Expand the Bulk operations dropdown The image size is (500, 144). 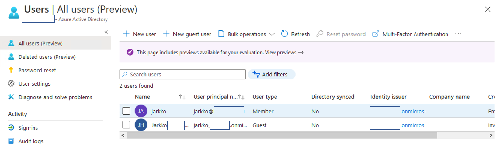272,34
